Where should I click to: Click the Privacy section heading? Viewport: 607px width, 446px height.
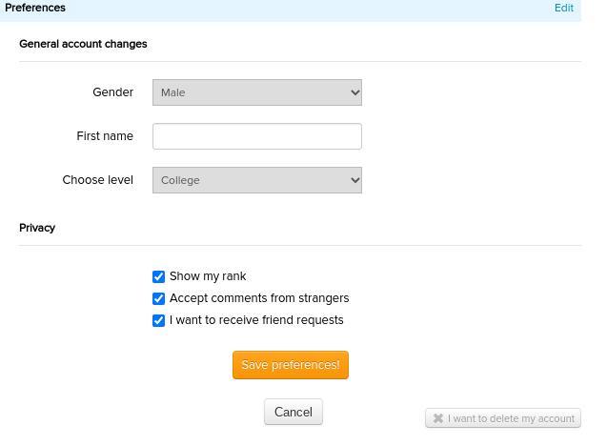tap(37, 228)
